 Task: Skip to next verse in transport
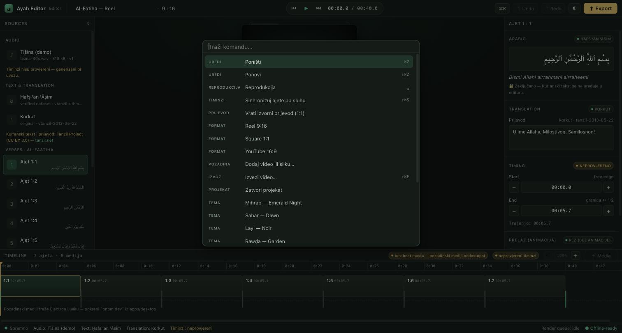pos(318,8)
